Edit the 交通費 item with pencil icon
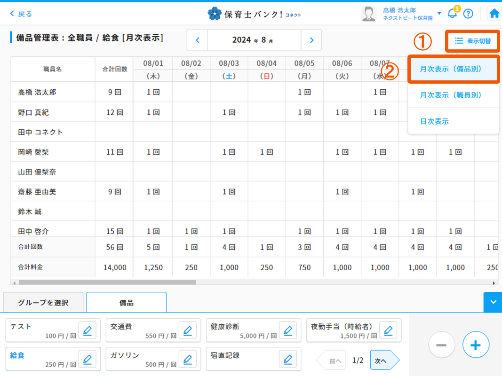The image size is (502, 376). click(x=187, y=330)
